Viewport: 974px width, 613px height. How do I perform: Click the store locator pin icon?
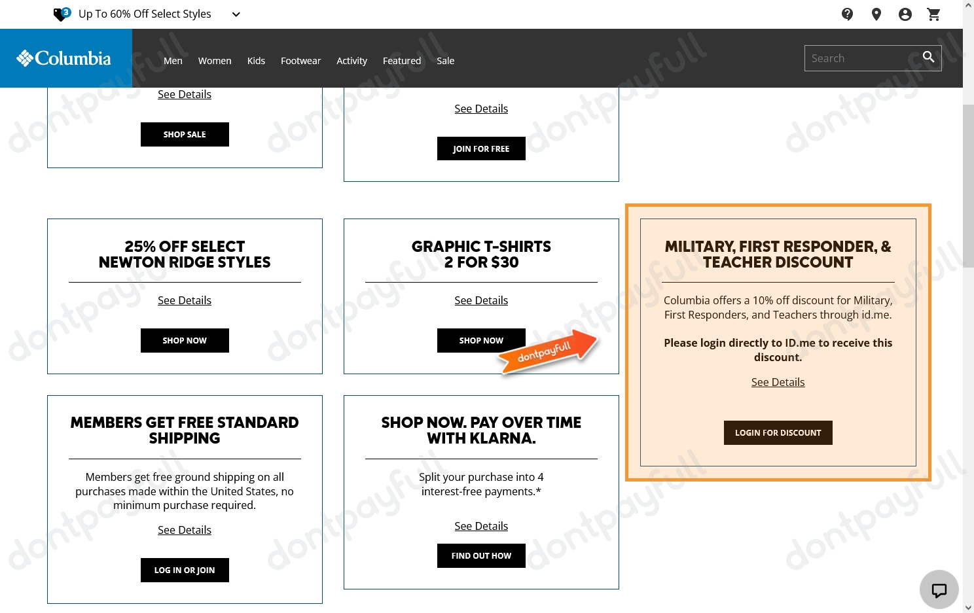pos(876,14)
